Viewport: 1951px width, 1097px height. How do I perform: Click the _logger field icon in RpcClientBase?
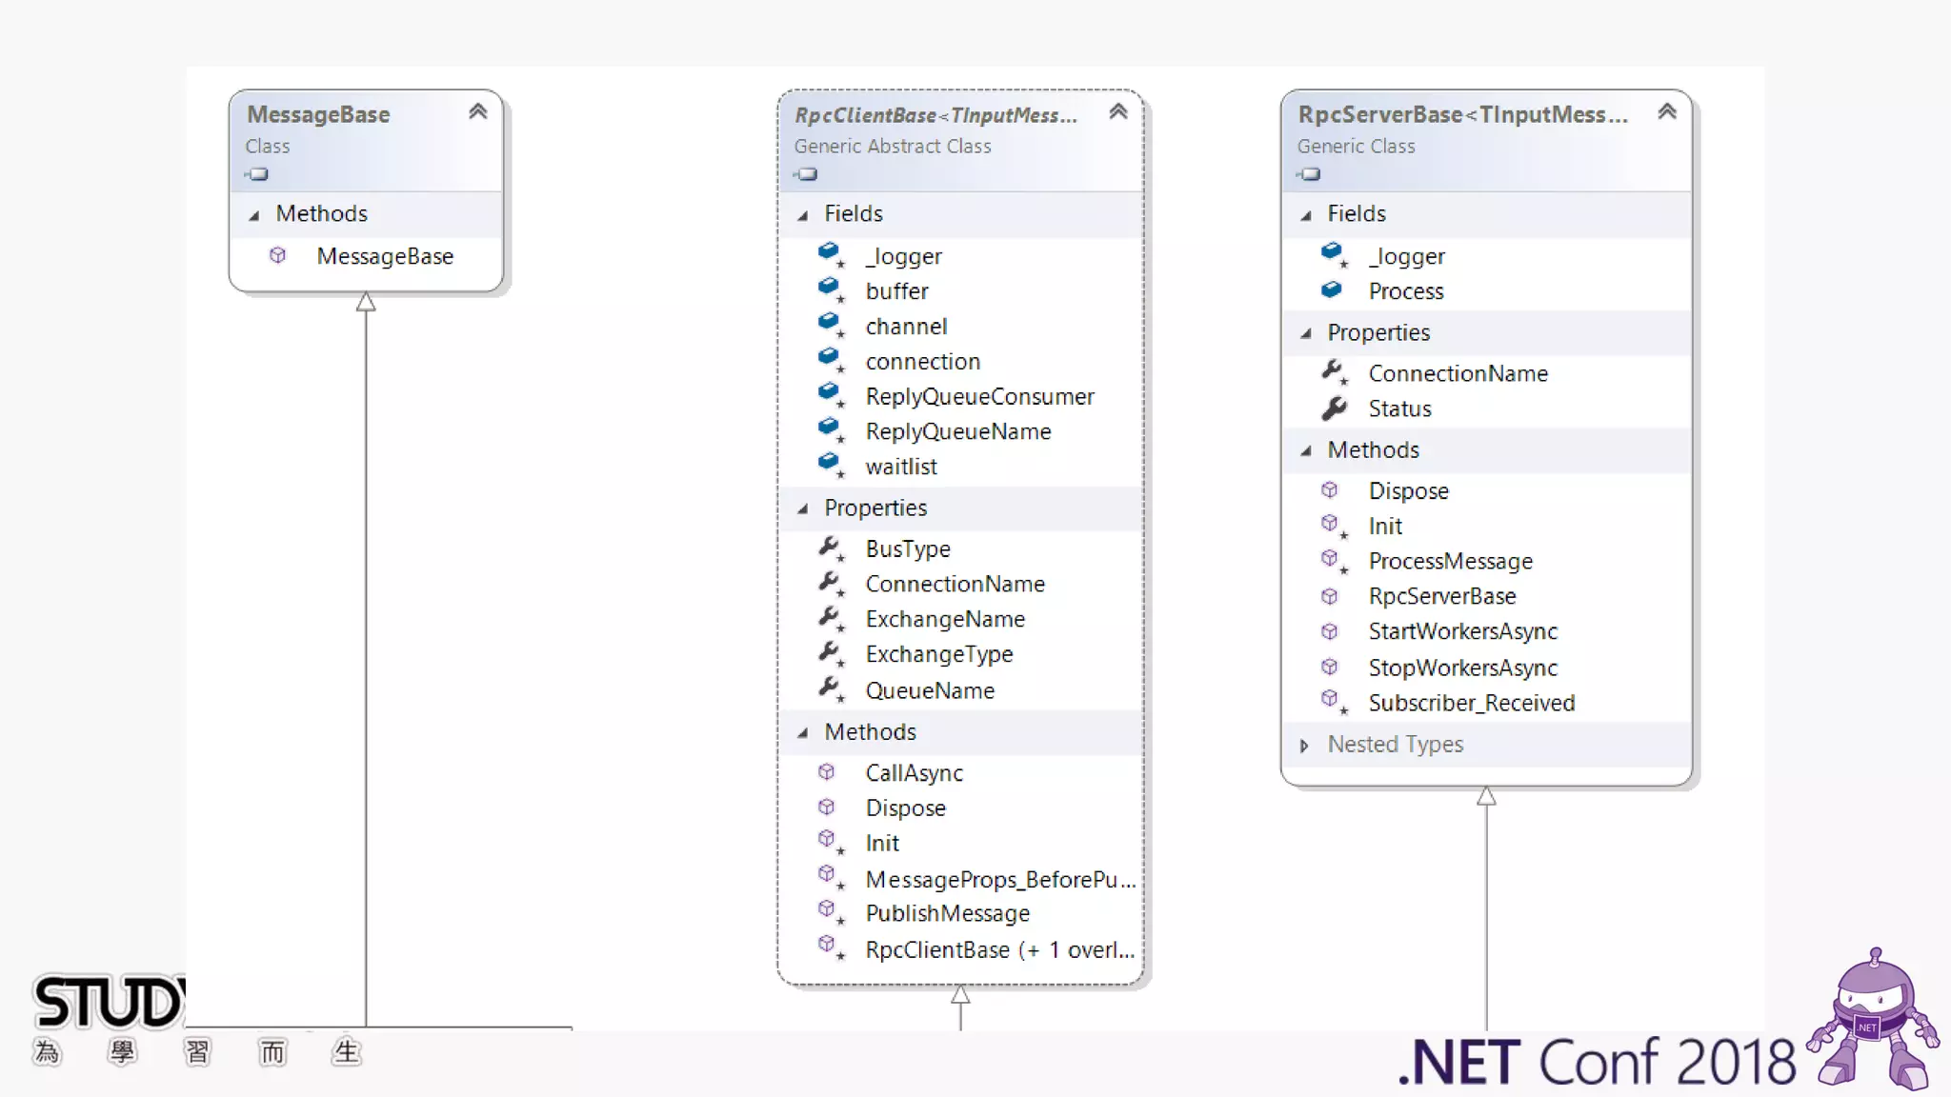tap(829, 253)
